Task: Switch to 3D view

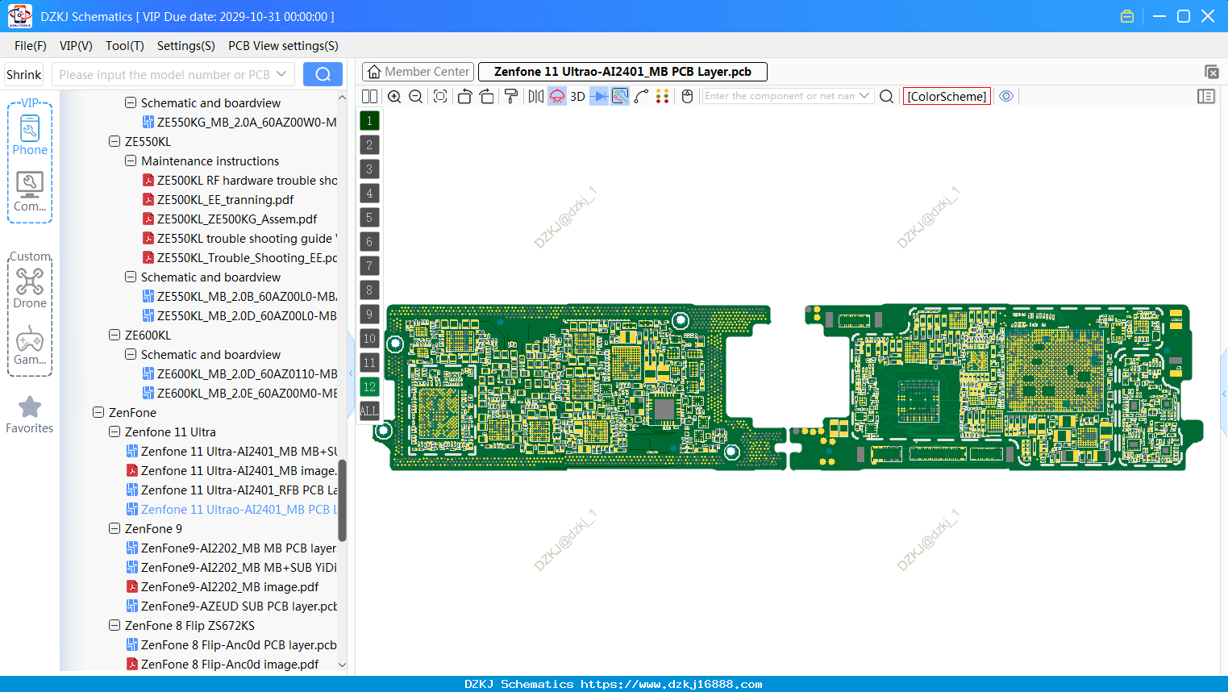Action: click(x=577, y=96)
